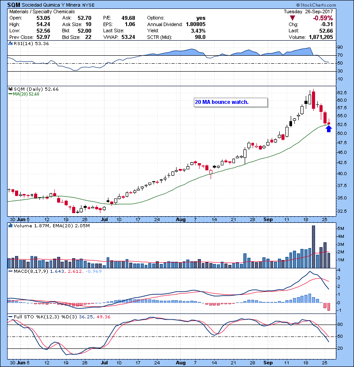The image size is (354, 367).
Task: Click the Options value yes
Action: [201, 18]
